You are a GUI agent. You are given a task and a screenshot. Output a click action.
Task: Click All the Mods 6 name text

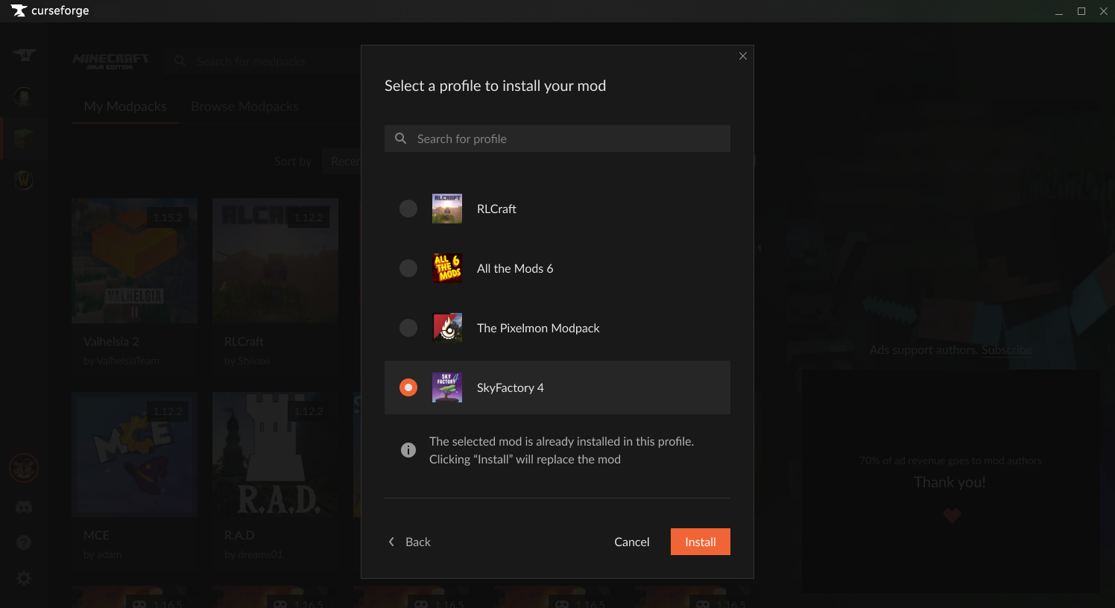[x=515, y=268]
